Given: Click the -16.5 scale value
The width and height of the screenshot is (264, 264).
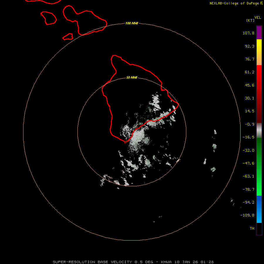Looking at the screenshot, I should (x=248, y=137).
